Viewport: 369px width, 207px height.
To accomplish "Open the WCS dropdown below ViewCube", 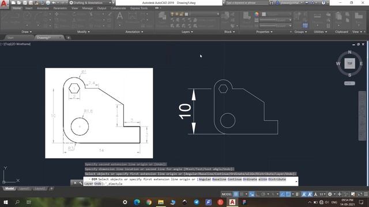I will 349,83.
